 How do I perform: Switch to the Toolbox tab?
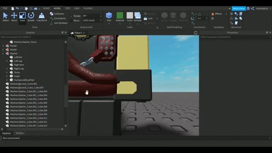20,133
